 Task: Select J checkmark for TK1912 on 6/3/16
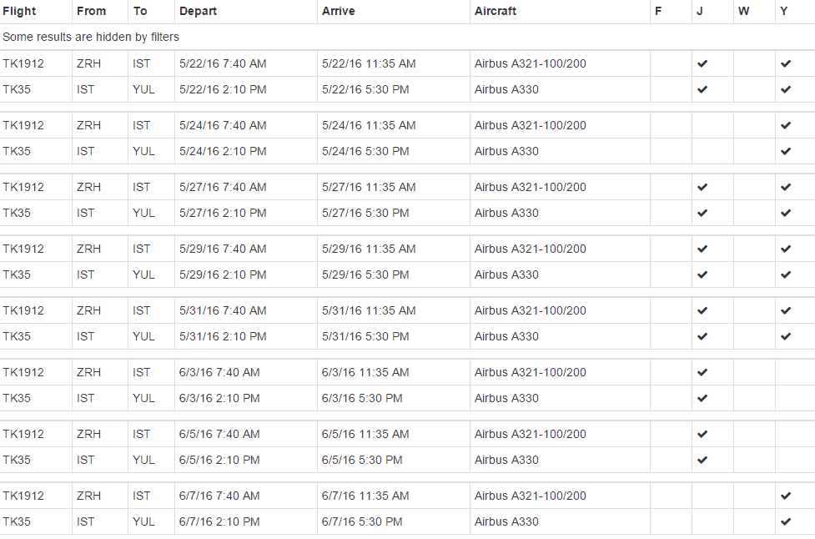tap(702, 373)
